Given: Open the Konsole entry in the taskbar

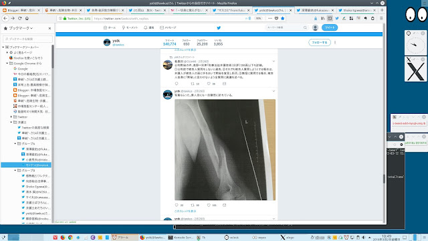Looking at the screenshot, I should point(181,238).
